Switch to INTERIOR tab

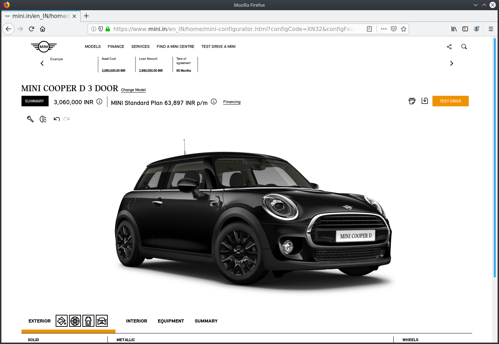click(x=137, y=321)
